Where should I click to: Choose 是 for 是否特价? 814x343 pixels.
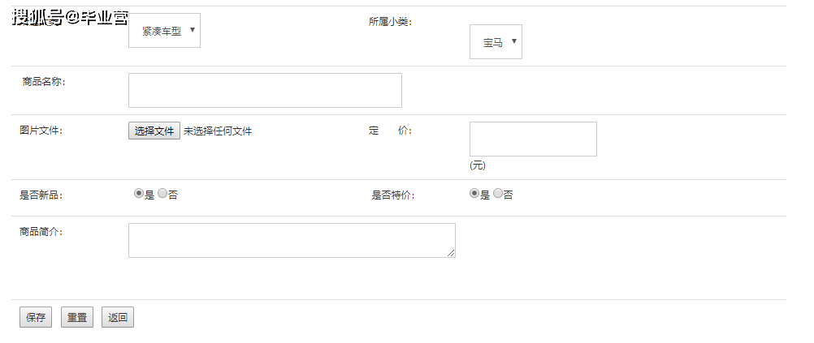click(x=474, y=194)
